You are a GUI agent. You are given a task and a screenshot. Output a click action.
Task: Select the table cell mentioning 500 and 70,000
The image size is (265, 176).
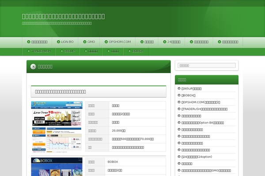tap(137, 139)
